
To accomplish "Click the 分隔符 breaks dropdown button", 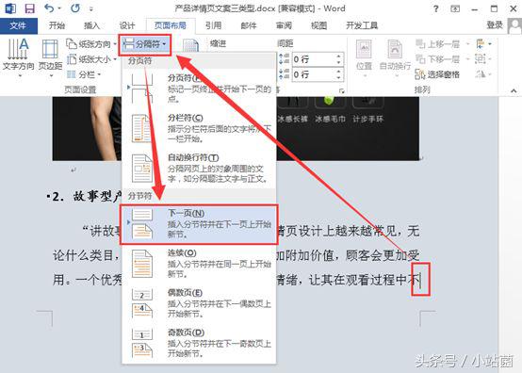I will [145, 43].
